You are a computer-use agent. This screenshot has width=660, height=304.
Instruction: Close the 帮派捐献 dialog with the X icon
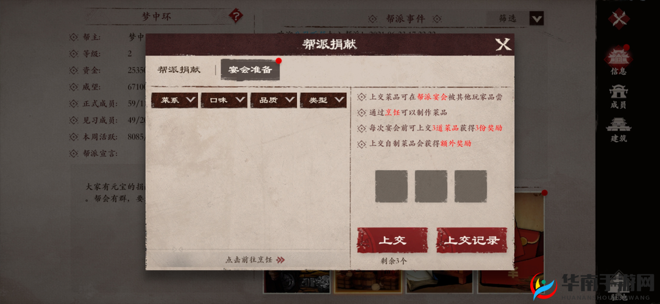tap(503, 44)
